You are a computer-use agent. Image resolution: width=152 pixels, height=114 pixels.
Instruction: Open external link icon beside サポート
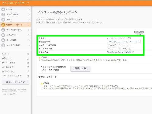(28, 54)
